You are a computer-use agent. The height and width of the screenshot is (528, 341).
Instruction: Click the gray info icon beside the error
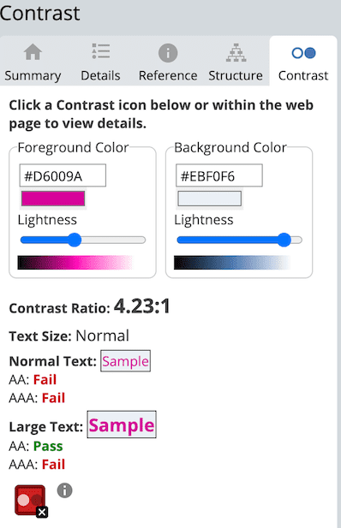pos(64,490)
